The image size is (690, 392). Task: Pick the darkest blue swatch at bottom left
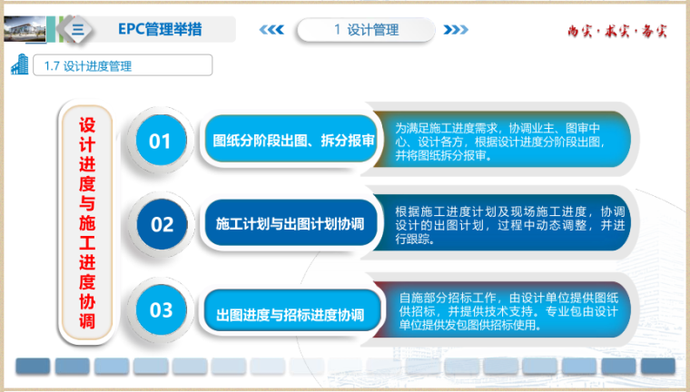33,366
